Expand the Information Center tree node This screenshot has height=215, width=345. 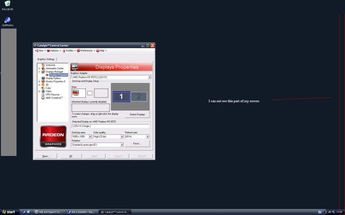39,68
